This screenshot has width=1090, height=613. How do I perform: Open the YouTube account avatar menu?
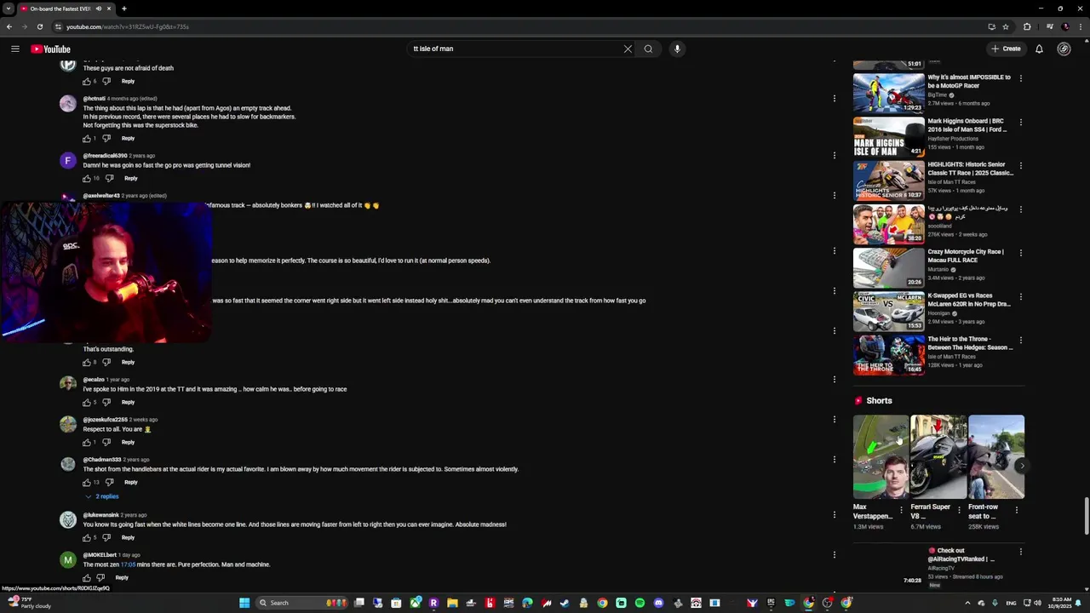coord(1064,49)
